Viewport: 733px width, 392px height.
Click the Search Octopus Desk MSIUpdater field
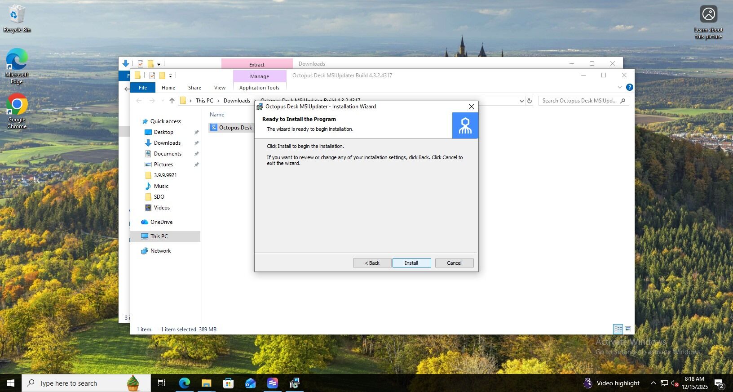[583, 101]
